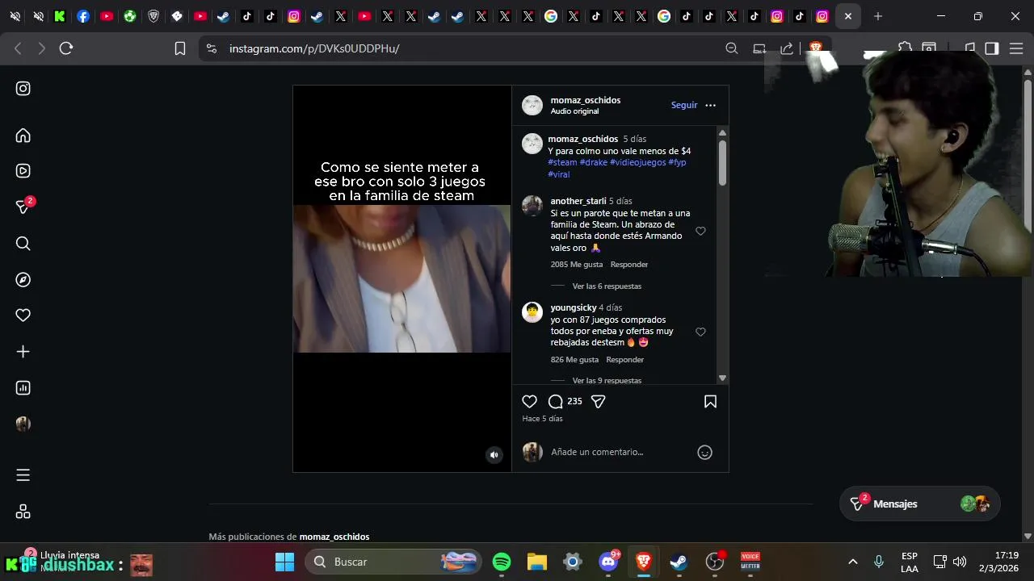The image size is (1034, 581).
Task: Open the floating Mensajes chat button
Action: pyautogui.click(x=920, y=504)
